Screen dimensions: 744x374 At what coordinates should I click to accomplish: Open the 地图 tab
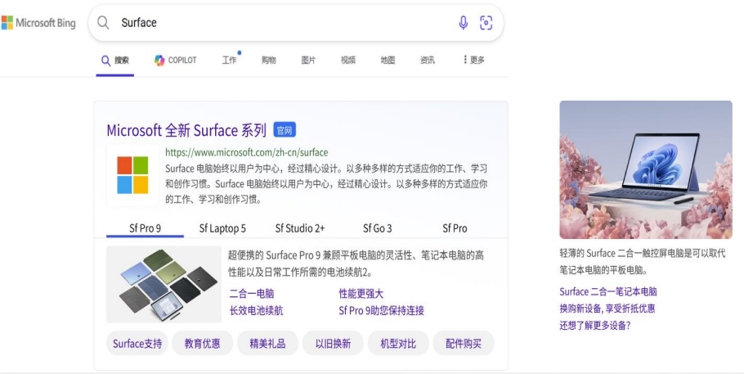(388, 61)
